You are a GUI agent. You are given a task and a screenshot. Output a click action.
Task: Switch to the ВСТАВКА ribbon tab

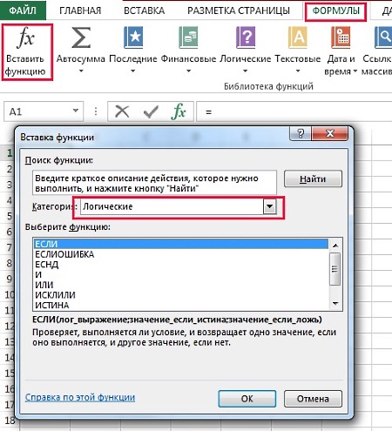(x=145, y=11)
